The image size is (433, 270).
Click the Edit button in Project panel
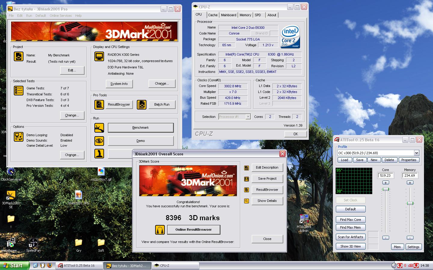(72, 70)
